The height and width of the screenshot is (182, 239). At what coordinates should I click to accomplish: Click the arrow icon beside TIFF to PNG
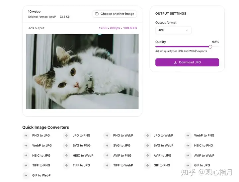26,165
